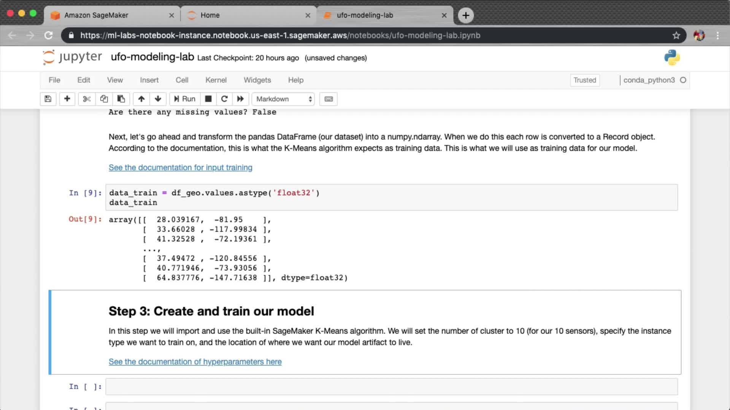Toggle the Trusted notebook indicator
This screenshot has height=410, width=730.
click(584, 80)
